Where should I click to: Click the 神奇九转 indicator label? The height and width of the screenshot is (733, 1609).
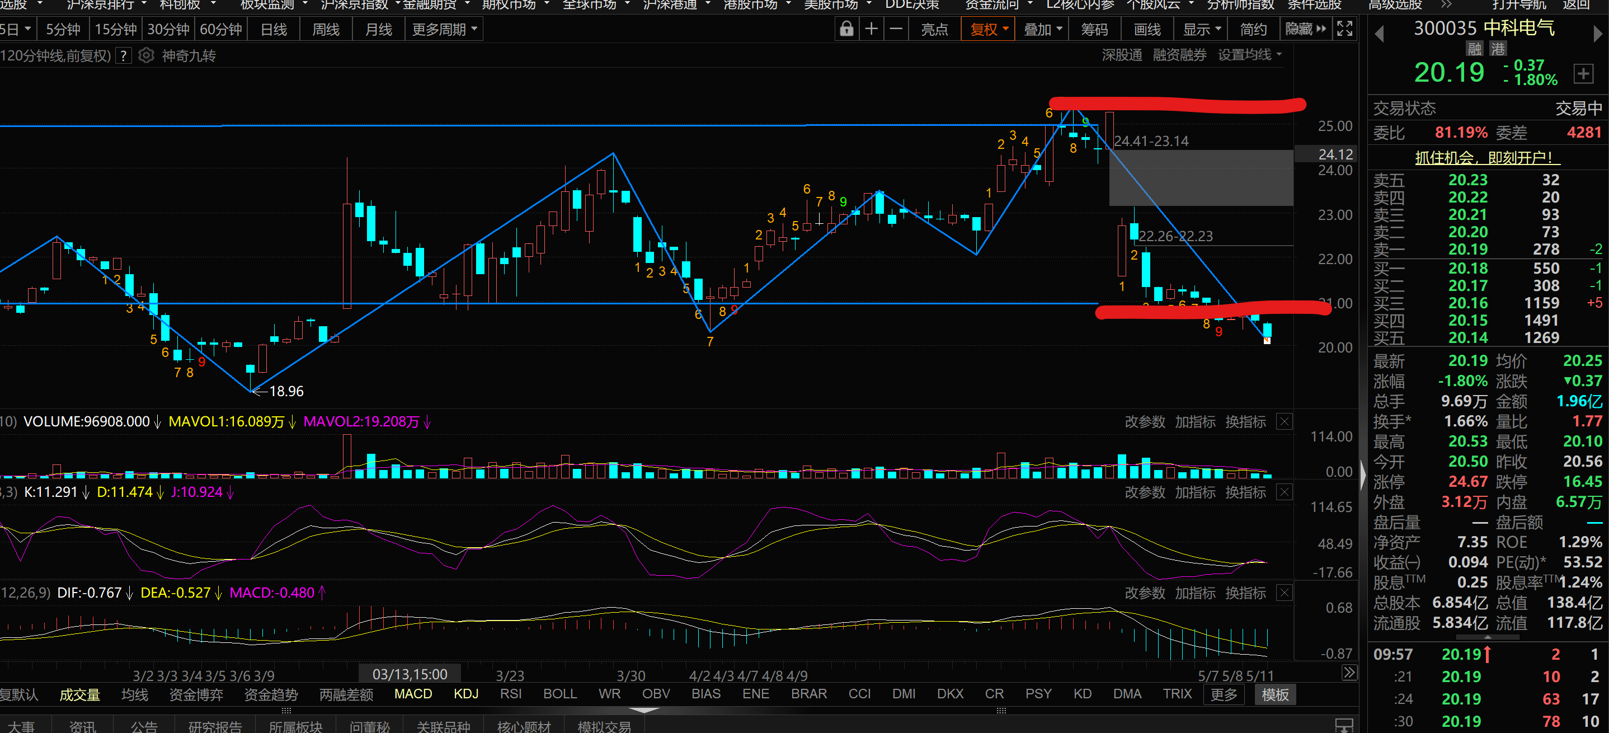pos(189,55)
